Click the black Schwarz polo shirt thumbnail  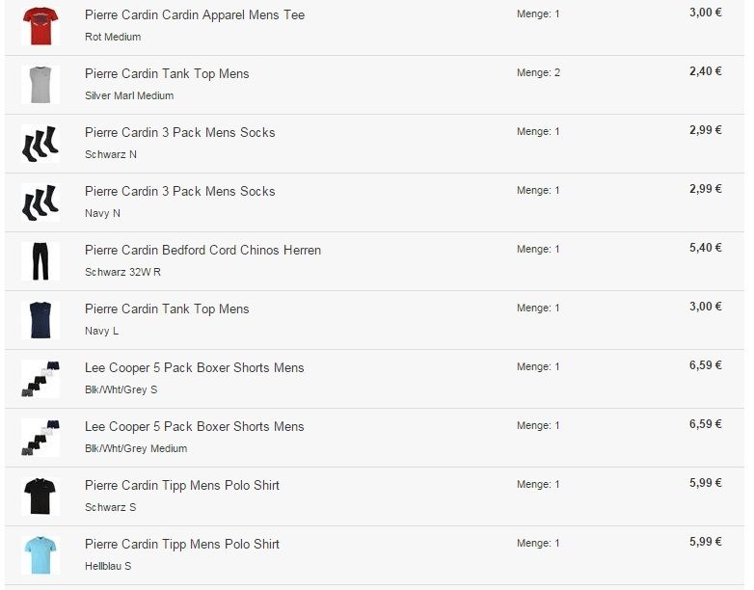[40, 496]
